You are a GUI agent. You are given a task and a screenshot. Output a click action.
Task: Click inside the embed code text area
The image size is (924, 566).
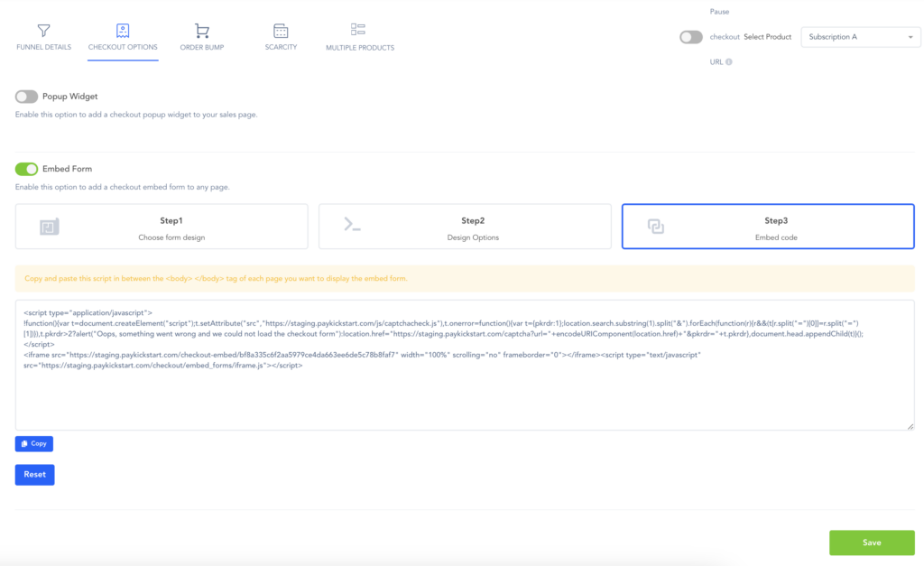[x=465, y=397]
